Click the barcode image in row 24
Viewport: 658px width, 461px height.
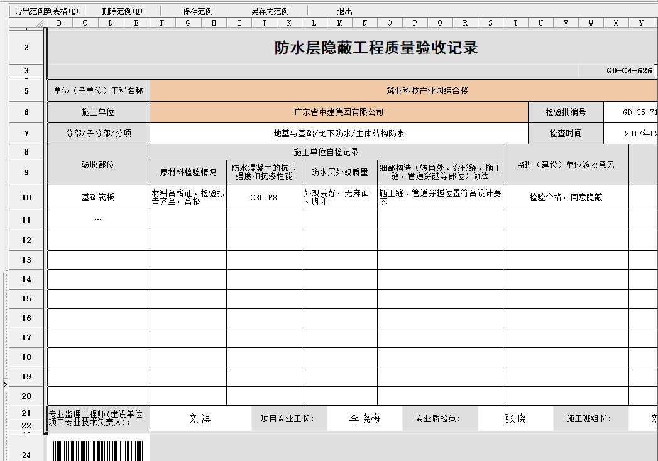click(98, 450)
